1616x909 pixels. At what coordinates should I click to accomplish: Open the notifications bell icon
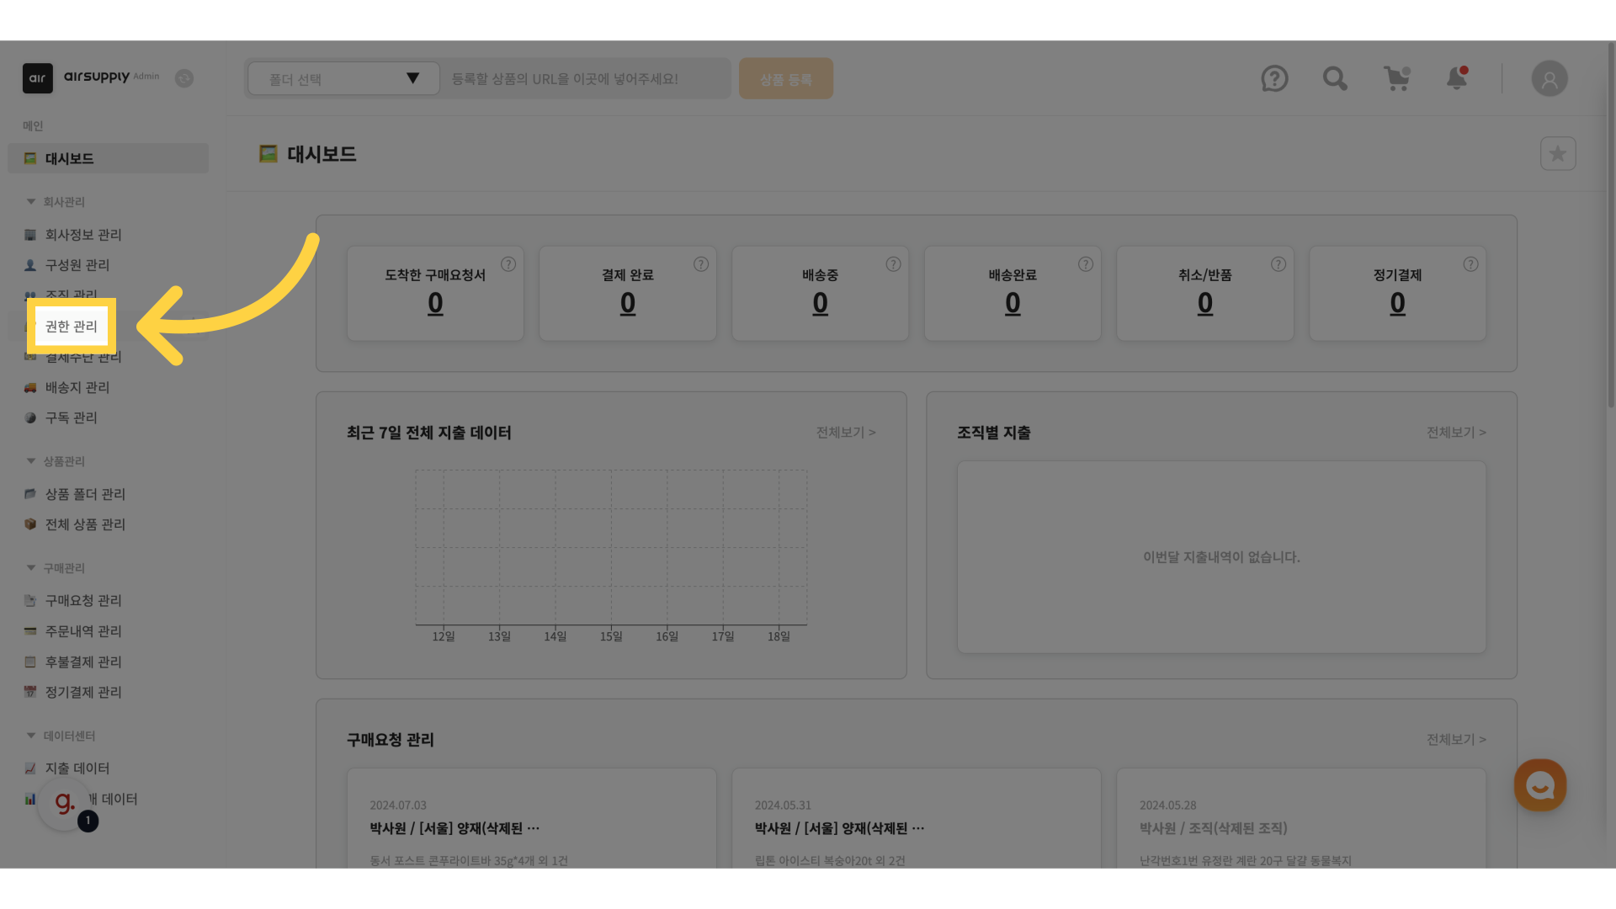click(1457, 78)
